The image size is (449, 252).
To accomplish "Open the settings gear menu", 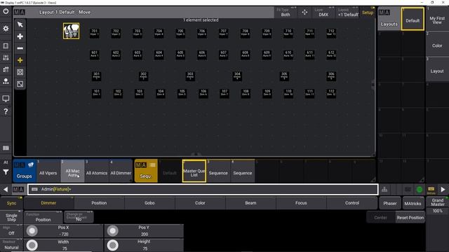I will 6,29.
